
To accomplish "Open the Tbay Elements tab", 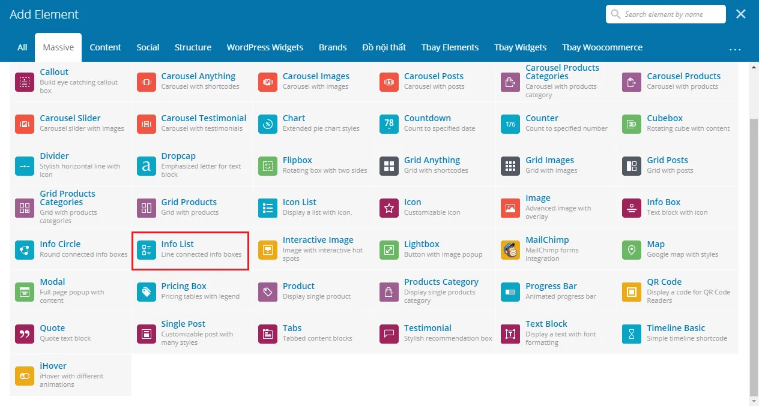I will [x=450, y=47].
